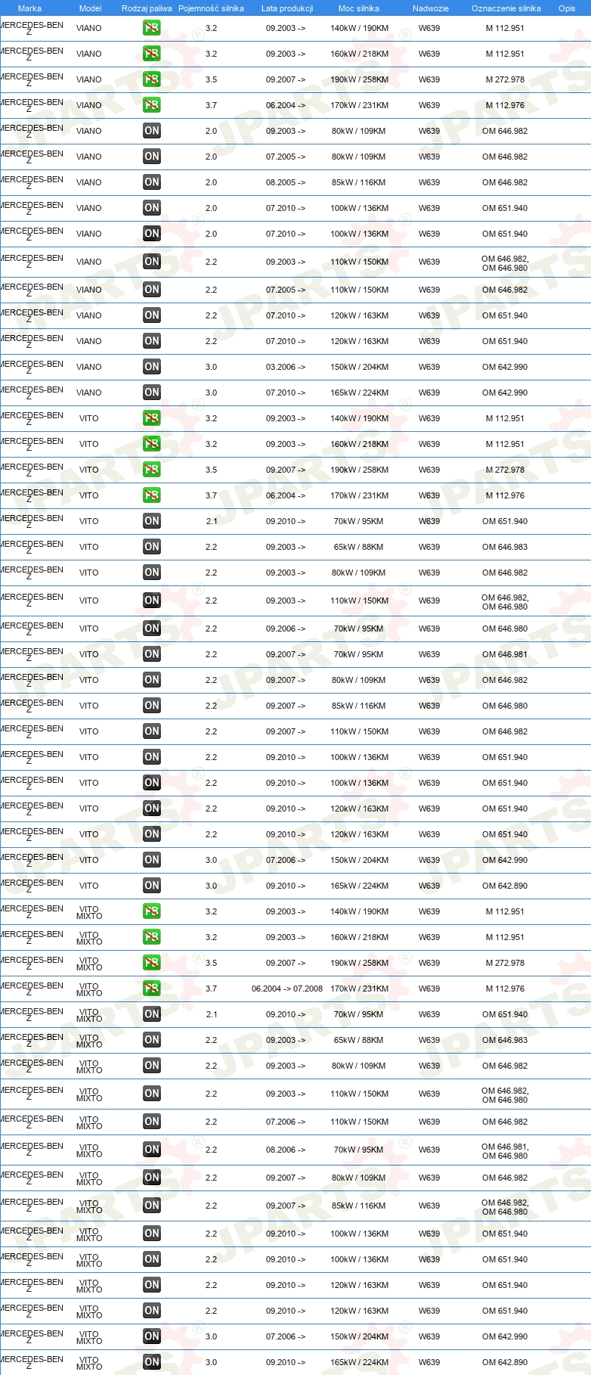Click the ON icon in VITO MIXTO 2.1 70kW row
Viewport: 591px width, 1375px height.
152,1014
